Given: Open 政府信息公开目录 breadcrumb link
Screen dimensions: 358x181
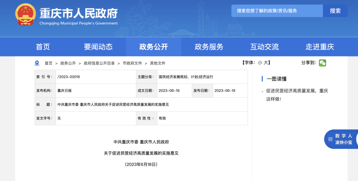Looking at the screenshot, I should coord(99,63).
